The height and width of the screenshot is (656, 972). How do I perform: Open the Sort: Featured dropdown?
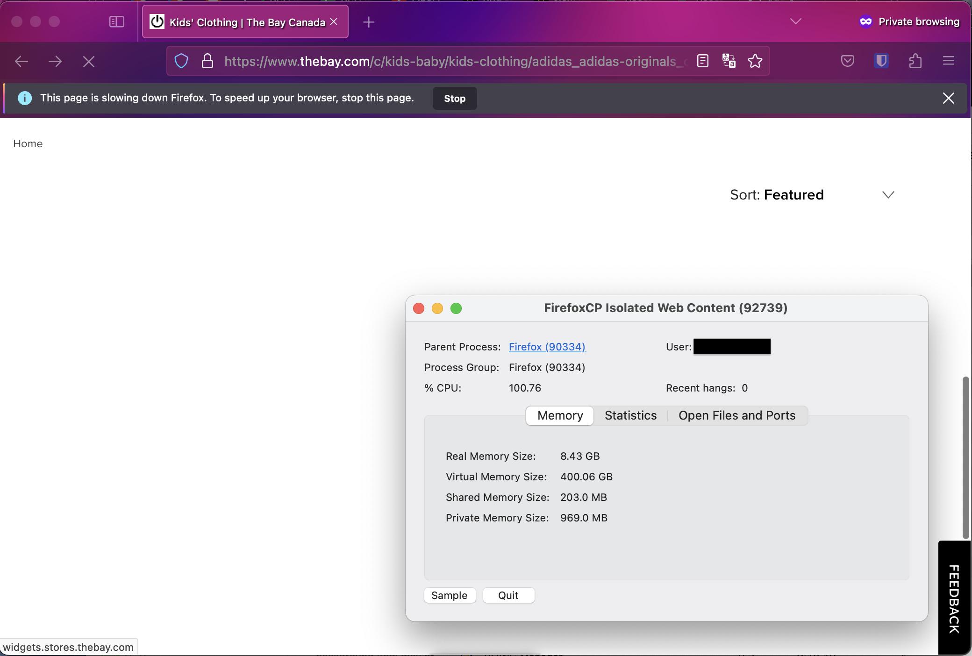pos(812,195)
